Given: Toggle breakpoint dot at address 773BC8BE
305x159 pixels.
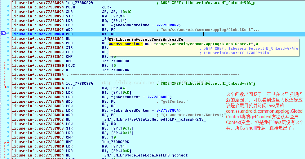Looking at the screenshot, I should (8, 109).
